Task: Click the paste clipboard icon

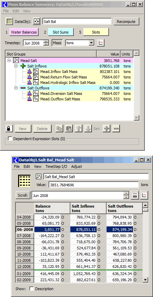Action: (x=69, y=128)
